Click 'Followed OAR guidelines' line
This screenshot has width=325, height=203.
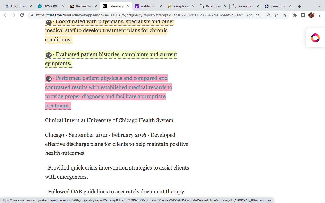[115, 192]
